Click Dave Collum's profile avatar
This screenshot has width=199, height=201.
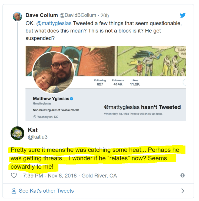tap(17, 16)
